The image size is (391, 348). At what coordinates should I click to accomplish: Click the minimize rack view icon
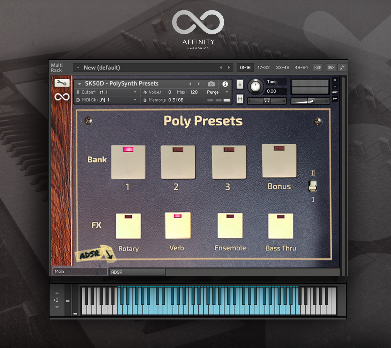(x=342, y=67)
